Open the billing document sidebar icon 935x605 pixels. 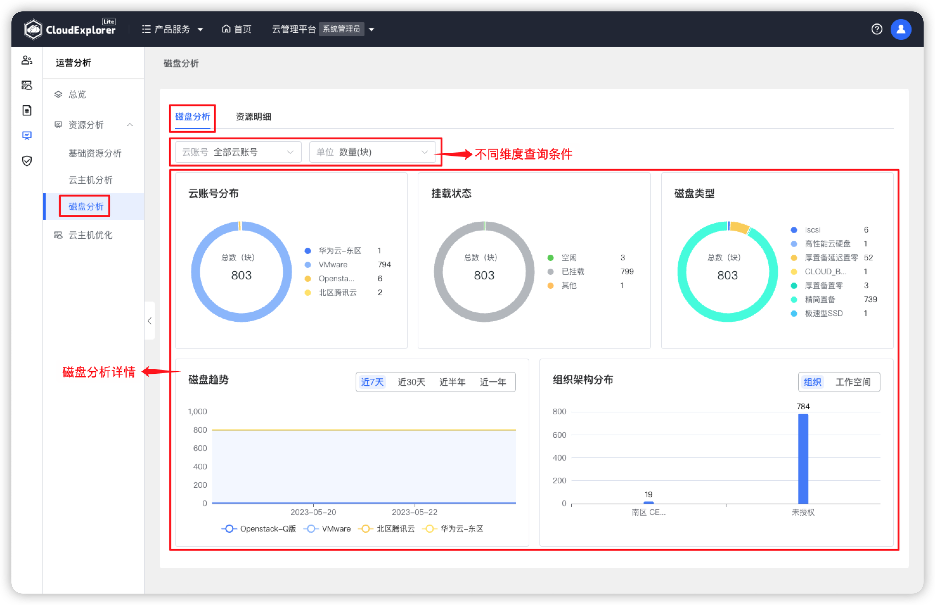point(27,111)
